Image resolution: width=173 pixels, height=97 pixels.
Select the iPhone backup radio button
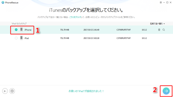point(16,30)
